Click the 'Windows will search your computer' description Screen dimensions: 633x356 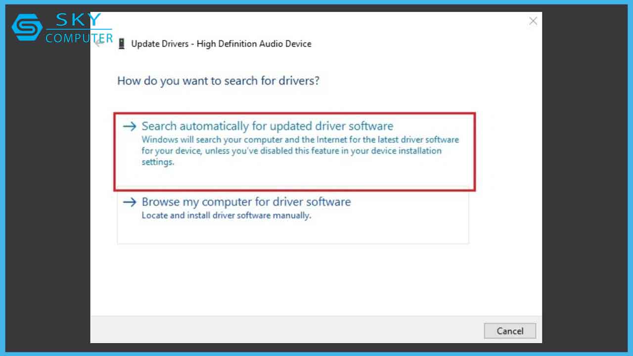click(300, 140)
